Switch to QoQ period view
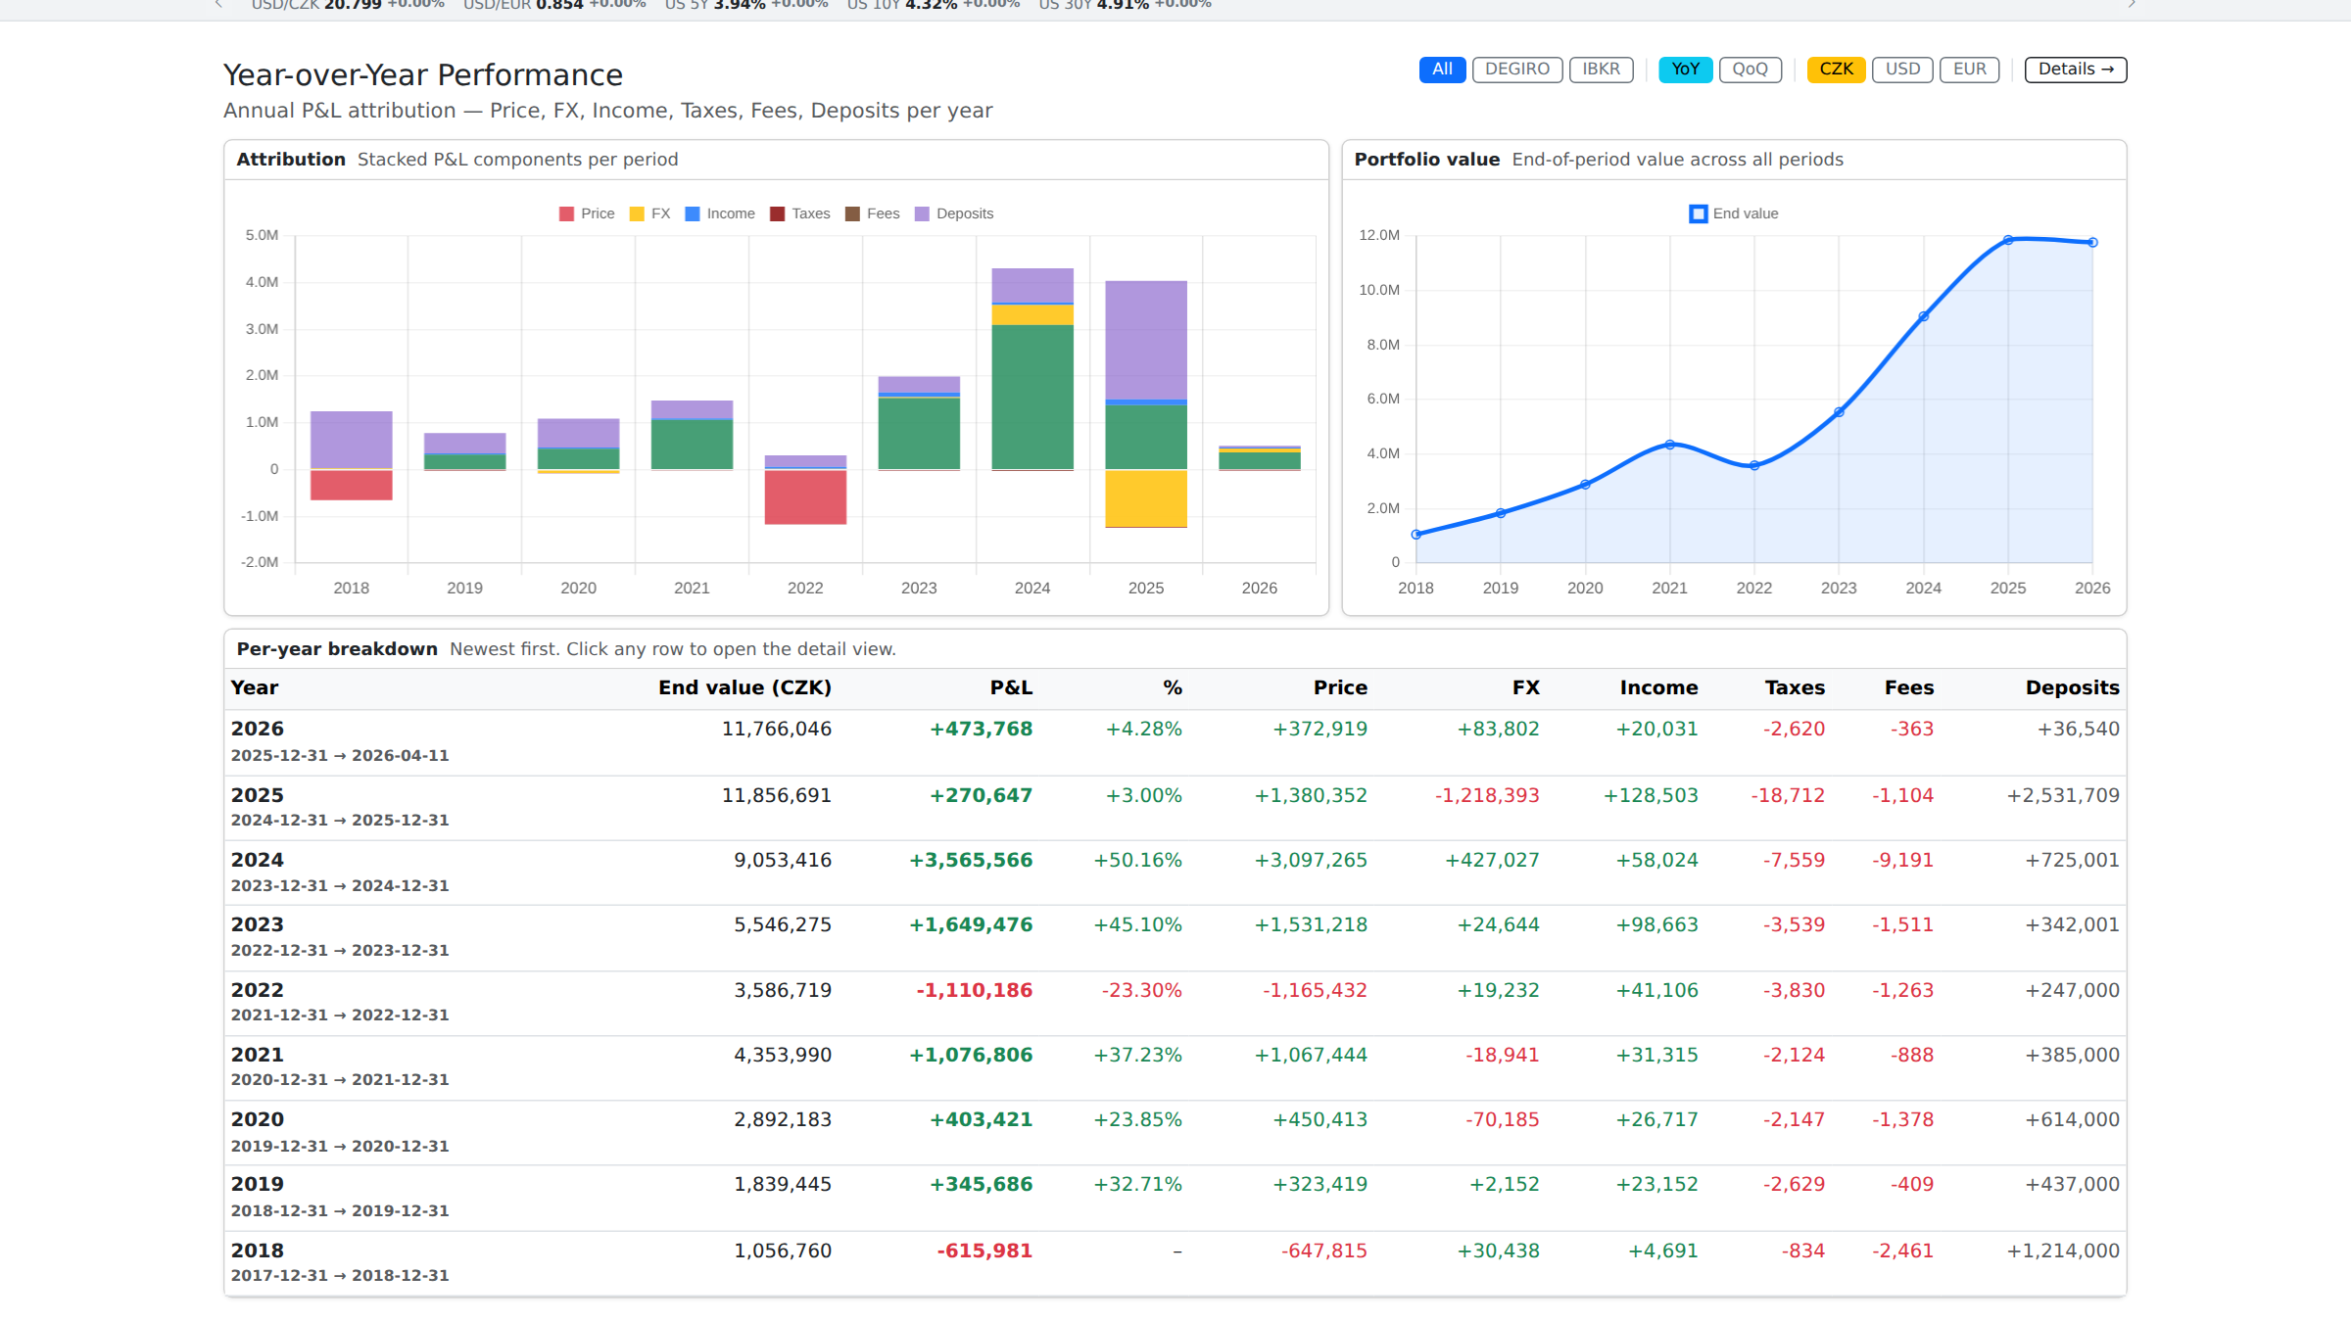 [1751, 70]
